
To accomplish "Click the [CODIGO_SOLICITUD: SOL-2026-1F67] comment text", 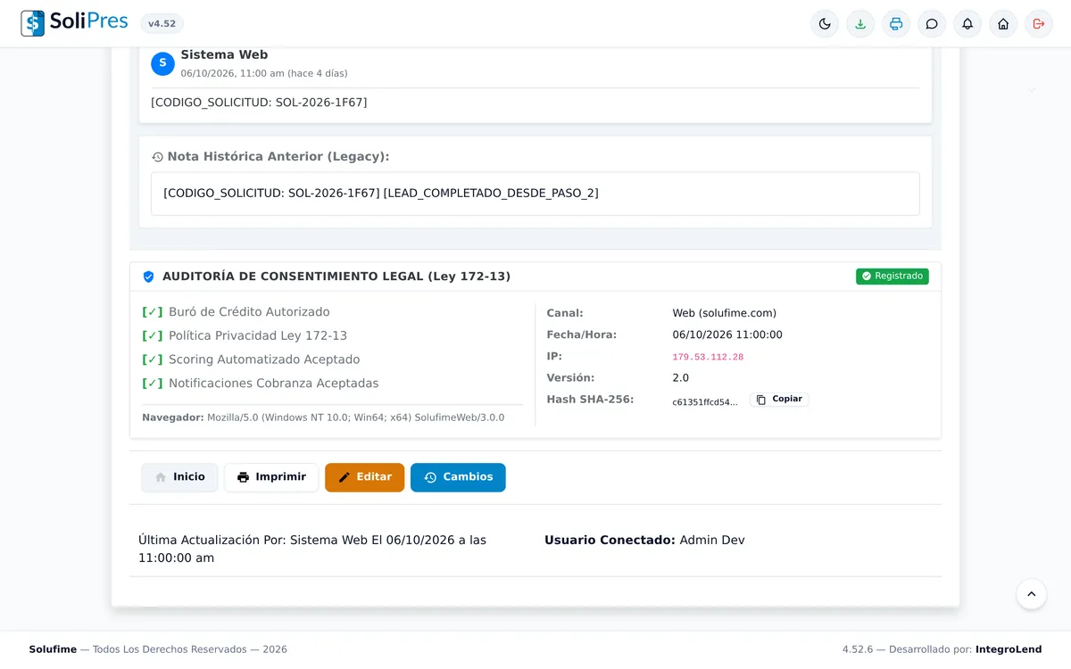I will [259, 103].
